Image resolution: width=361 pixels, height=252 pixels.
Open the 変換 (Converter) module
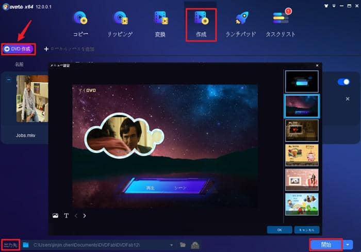pyautogui.click(x=160, y=24)
